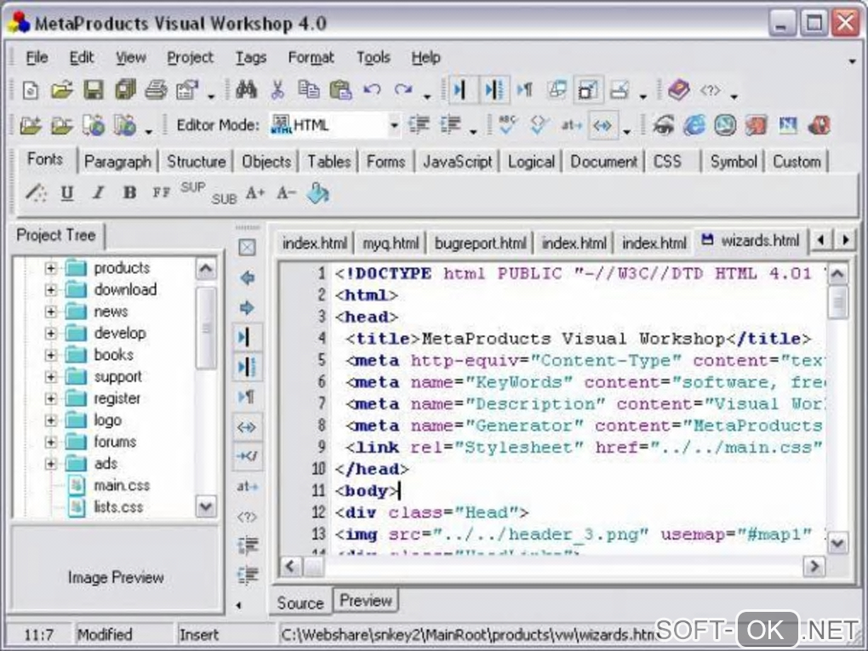Click the Copy icon
This screenshot has height=651, width=868.
[x=308, y=89]
